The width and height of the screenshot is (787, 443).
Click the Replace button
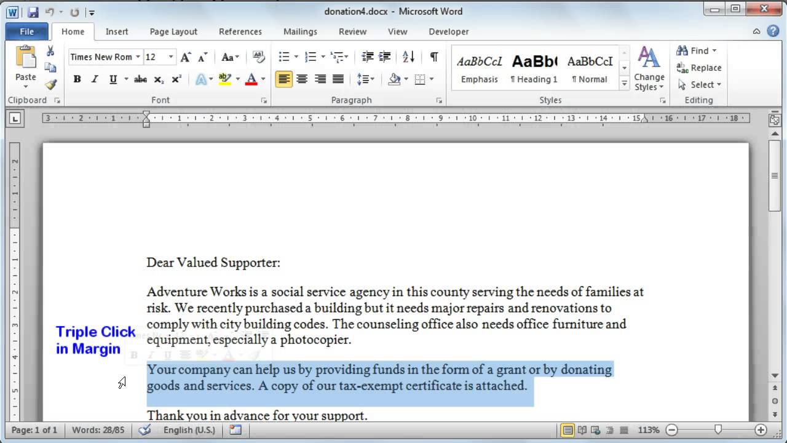[699, 68]
